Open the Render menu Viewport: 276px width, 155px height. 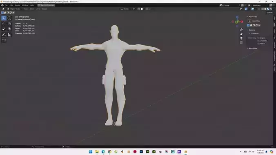tap(17, 5)
